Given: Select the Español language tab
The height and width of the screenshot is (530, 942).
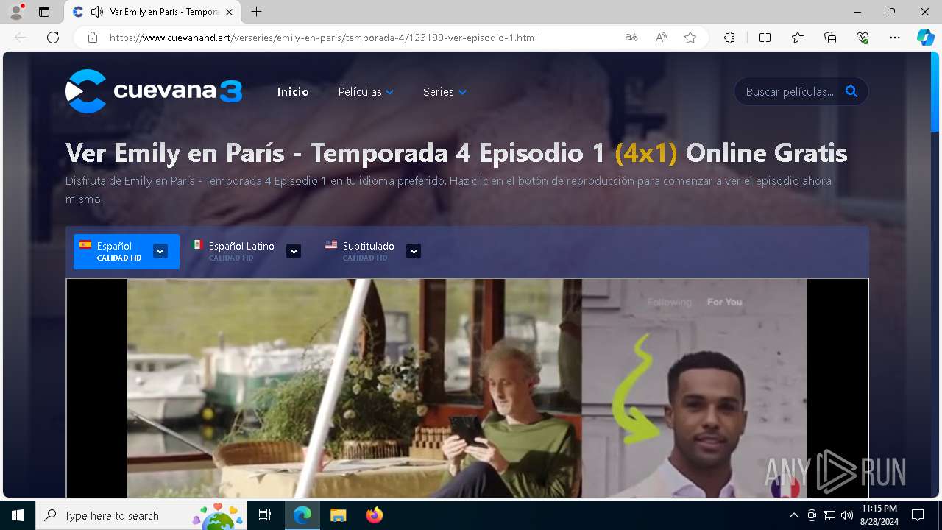Looking at the screenshot, I should point(127,252).
